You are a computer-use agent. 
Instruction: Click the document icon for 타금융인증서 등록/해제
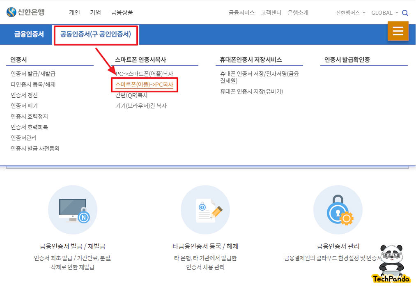click(x=205, y=211)
